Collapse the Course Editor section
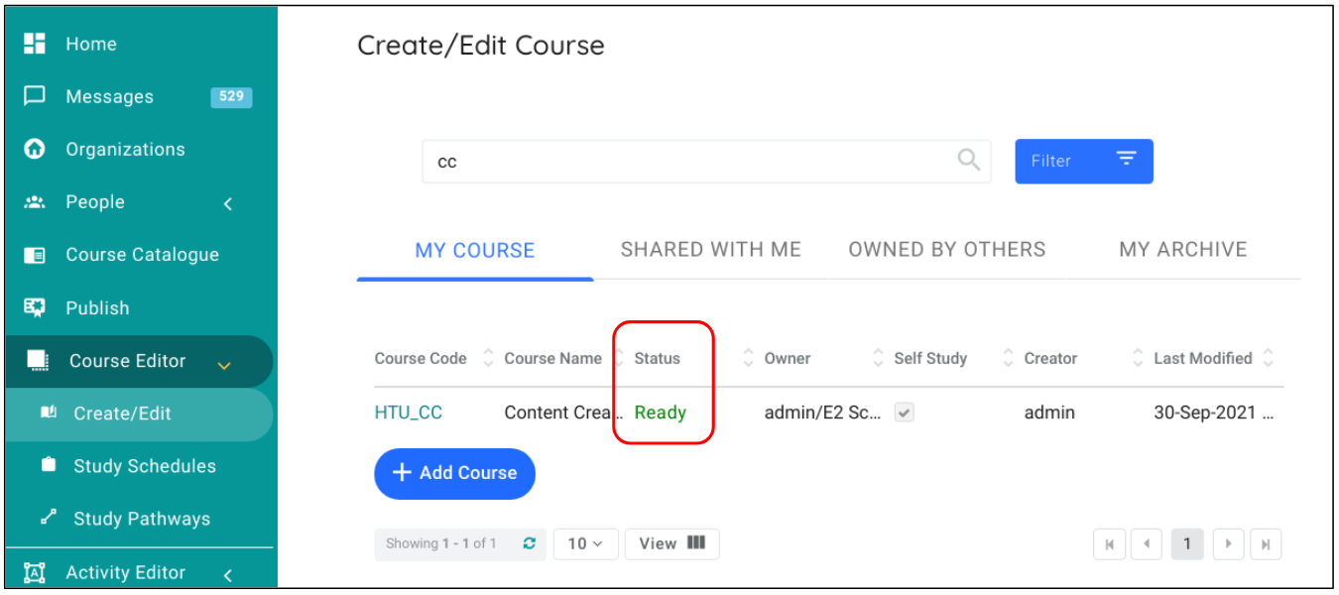Screen dimensions: 1339x595 [224, 365]
